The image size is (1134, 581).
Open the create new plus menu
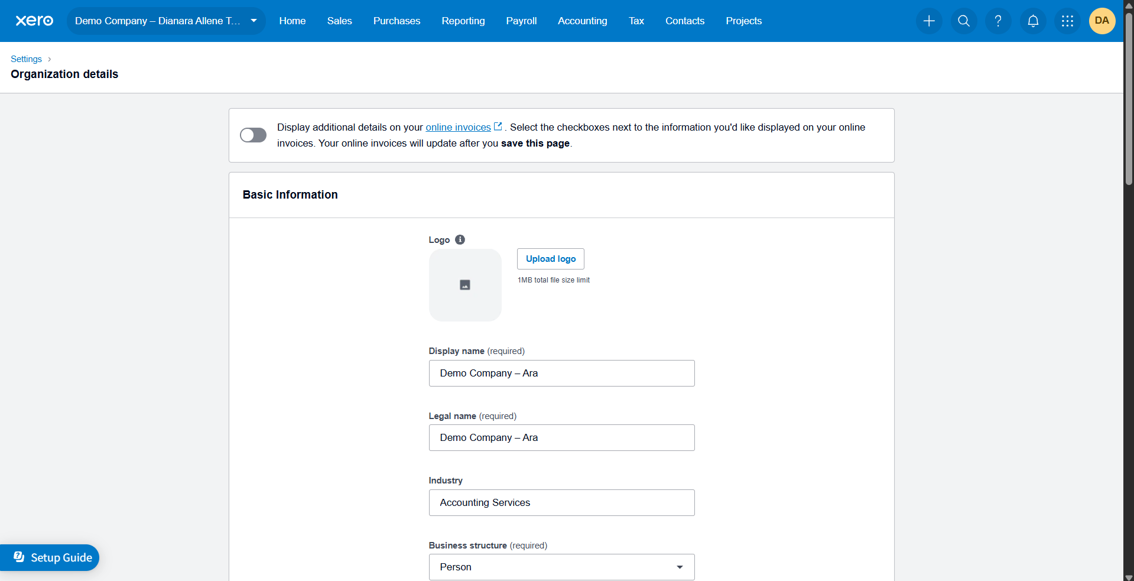click(929, 21)
